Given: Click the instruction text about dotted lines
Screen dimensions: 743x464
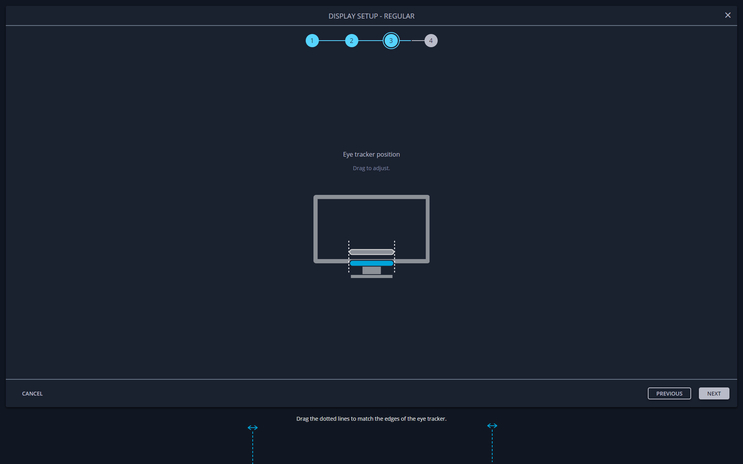Looking at the screenshot, I should click(371, 418).
